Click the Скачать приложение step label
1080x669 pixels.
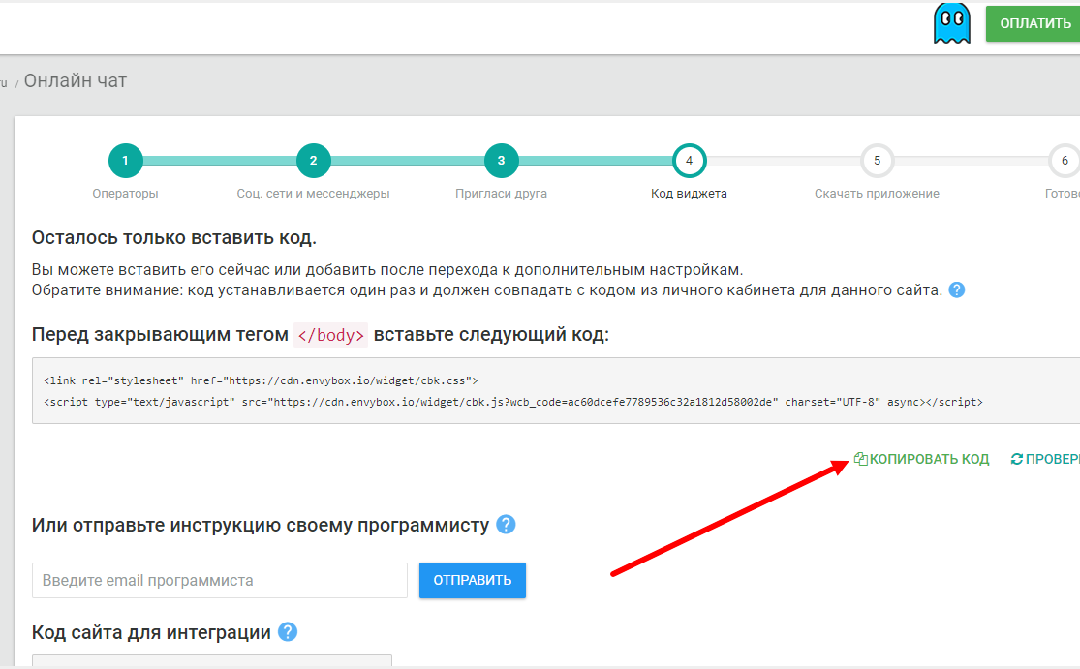(877, 194)
